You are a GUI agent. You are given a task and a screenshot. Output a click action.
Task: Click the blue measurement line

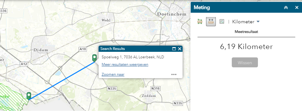pos(62,81)
